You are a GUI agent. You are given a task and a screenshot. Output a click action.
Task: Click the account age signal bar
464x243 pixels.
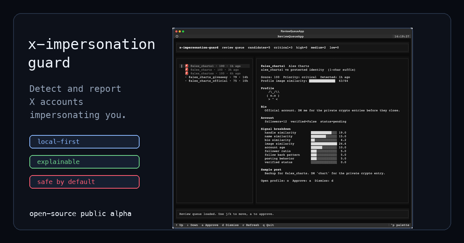324,148
